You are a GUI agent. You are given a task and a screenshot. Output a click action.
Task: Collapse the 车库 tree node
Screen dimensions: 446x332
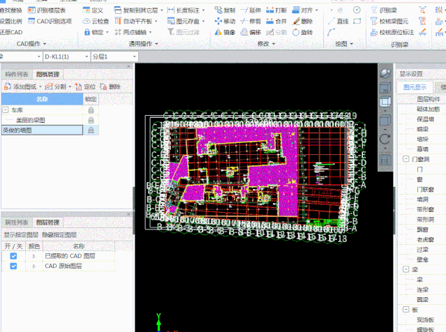point(6,110)
